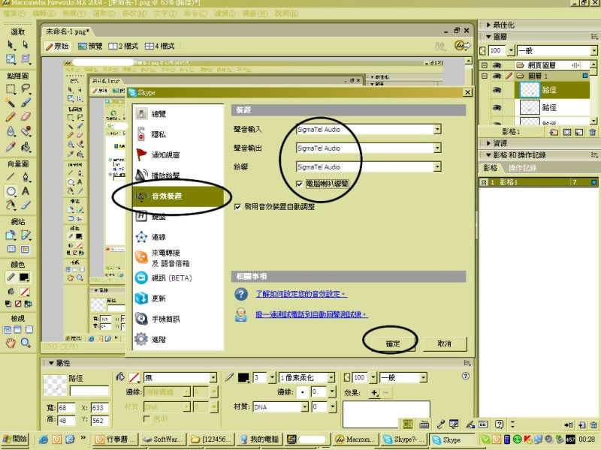This screenshot has height=450, width=601.
Task: Open black stroke color swatch in Properties panel
Action: (243, 378)
